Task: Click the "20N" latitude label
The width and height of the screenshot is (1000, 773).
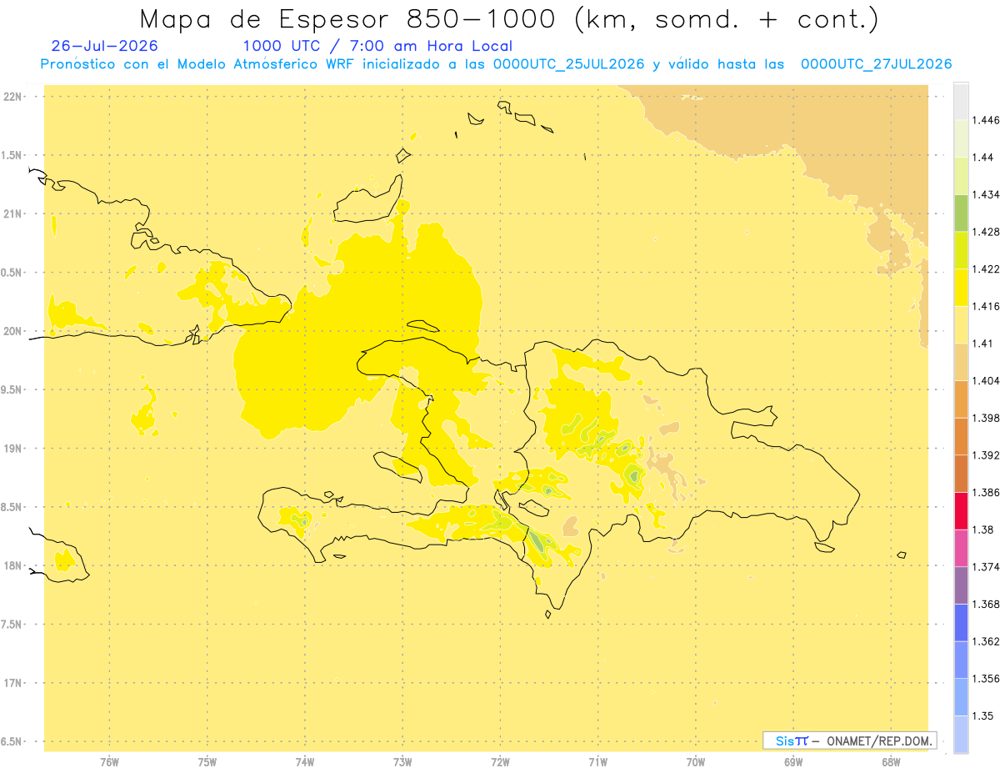Action: pyautogui.click(x=12, y=331)
